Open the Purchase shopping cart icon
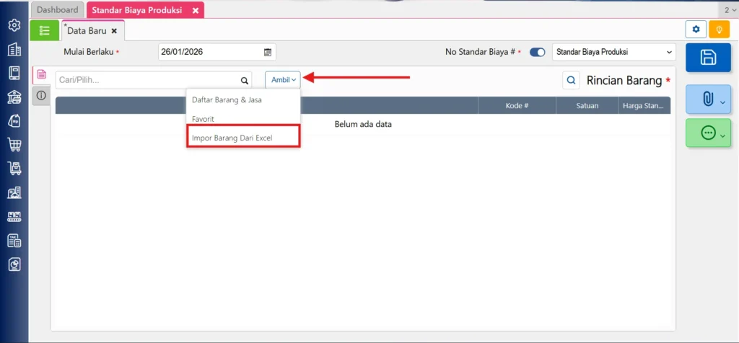The width and height of the screenshot is (739, 343). (14, 144)
